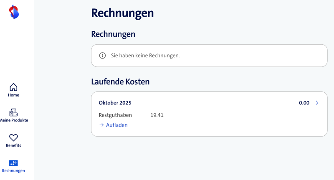This screenshot has height=180, width=334.
Task: Click the 0.00 amount for Oktober 2025
Action: [304, 103]
